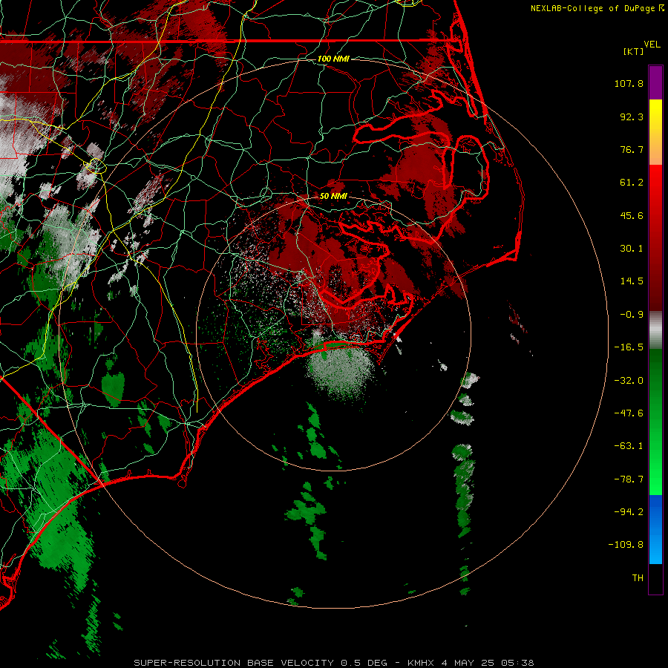Click the 76.7 legend value
Screen dimensions: 668x668
pos(632,149)
